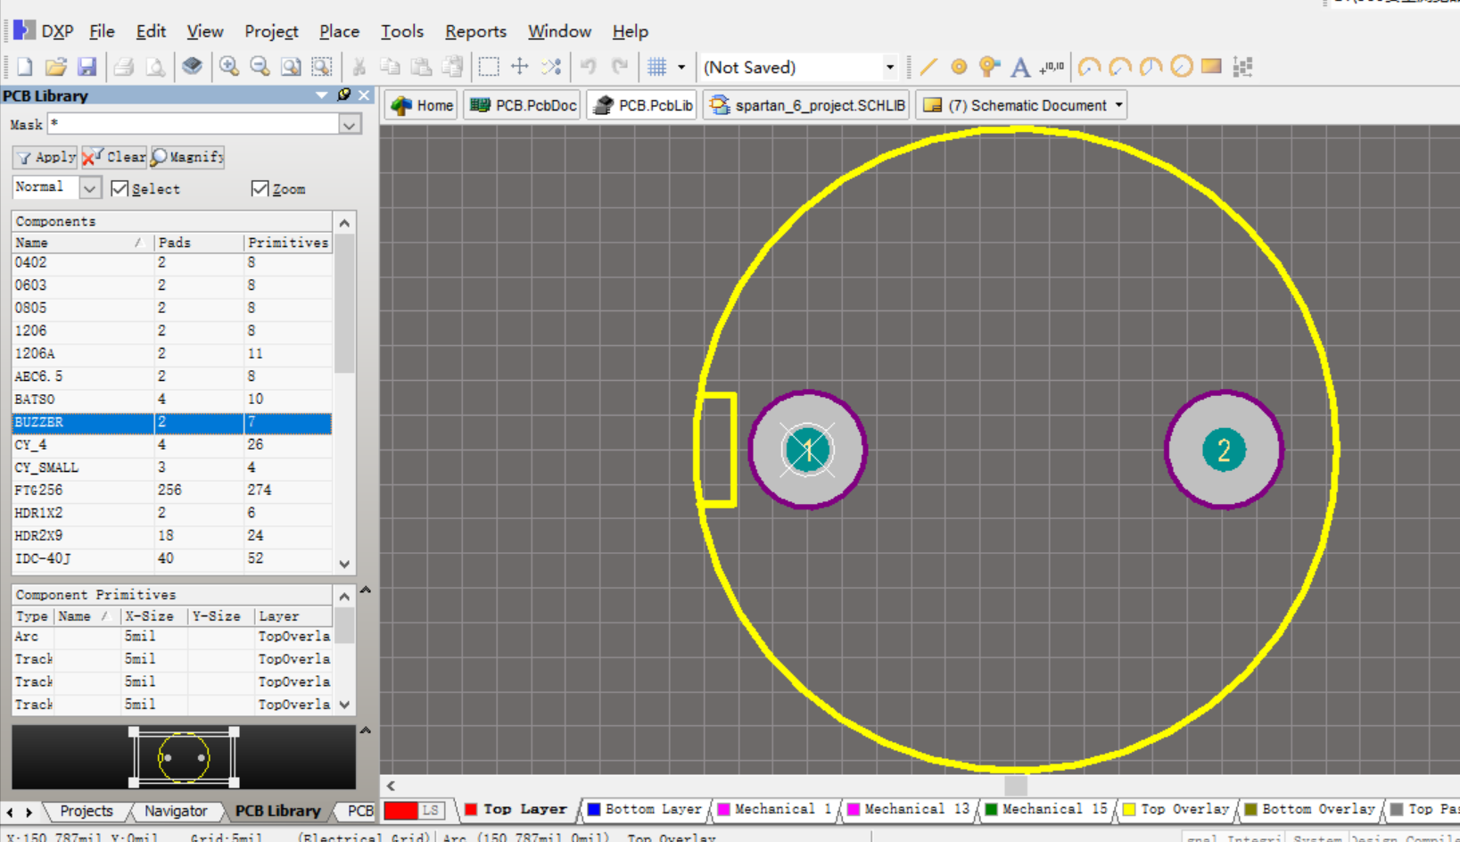Viewport: 1460px width, 842px height.
Task: Select the Place Line tool
Action: click(928, 67)
